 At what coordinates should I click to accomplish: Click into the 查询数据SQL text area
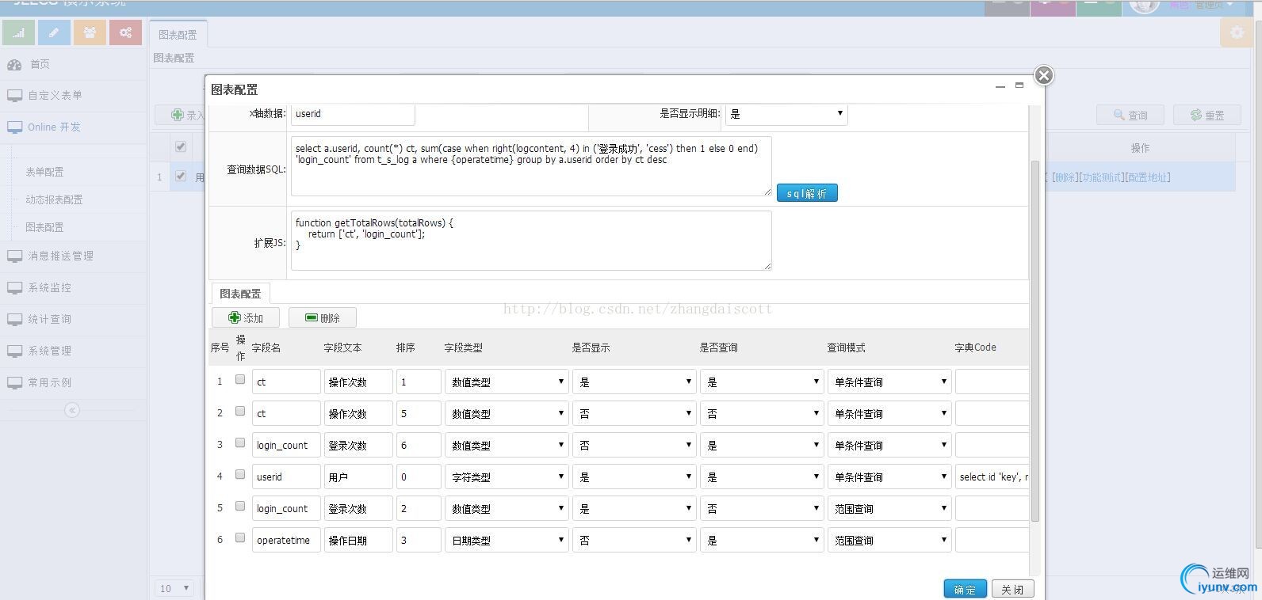tap(531, 166)
